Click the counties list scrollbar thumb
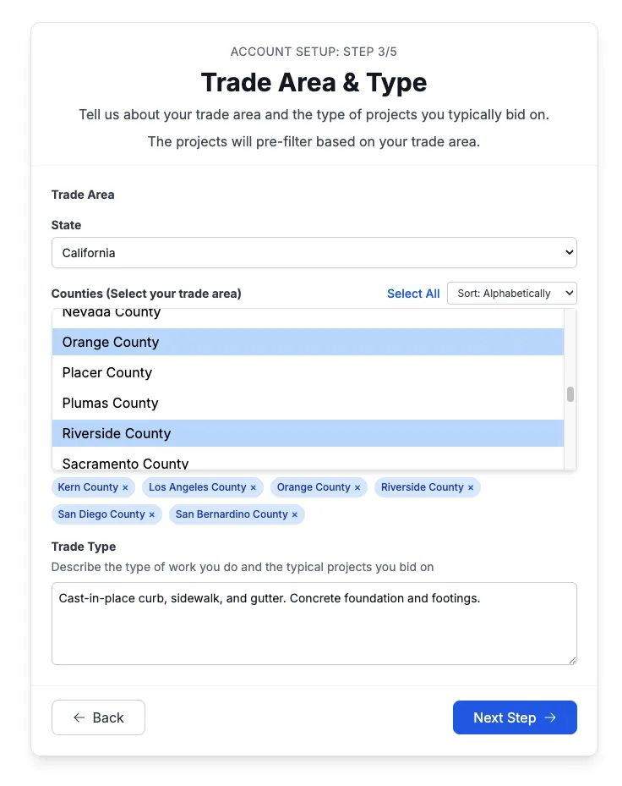622x786 pixels. (x=570, y=394)
